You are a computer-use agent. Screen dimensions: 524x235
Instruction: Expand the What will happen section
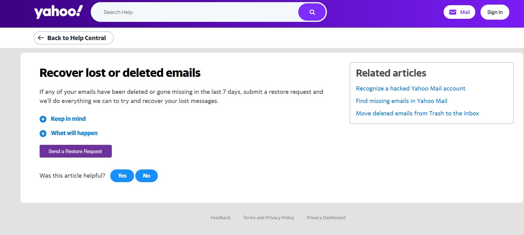(69, 133)
